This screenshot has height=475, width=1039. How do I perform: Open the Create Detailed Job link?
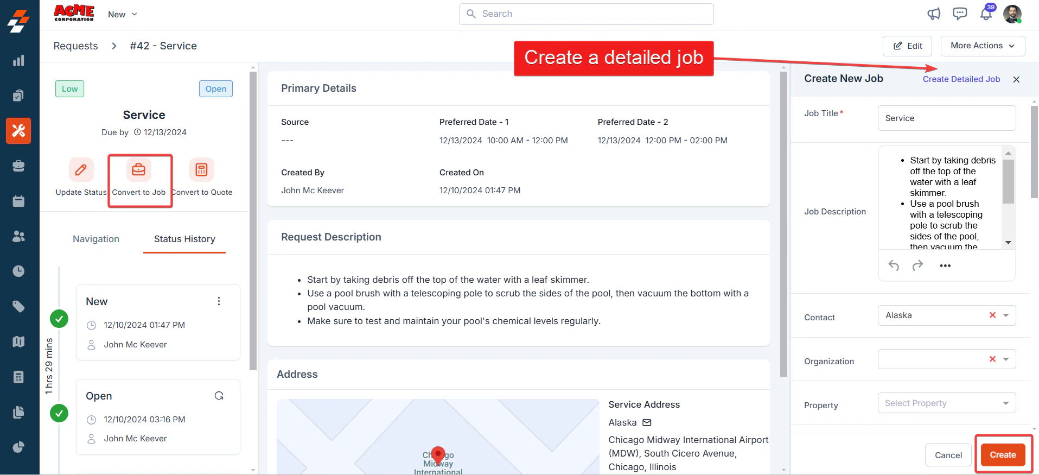(961, 79)
